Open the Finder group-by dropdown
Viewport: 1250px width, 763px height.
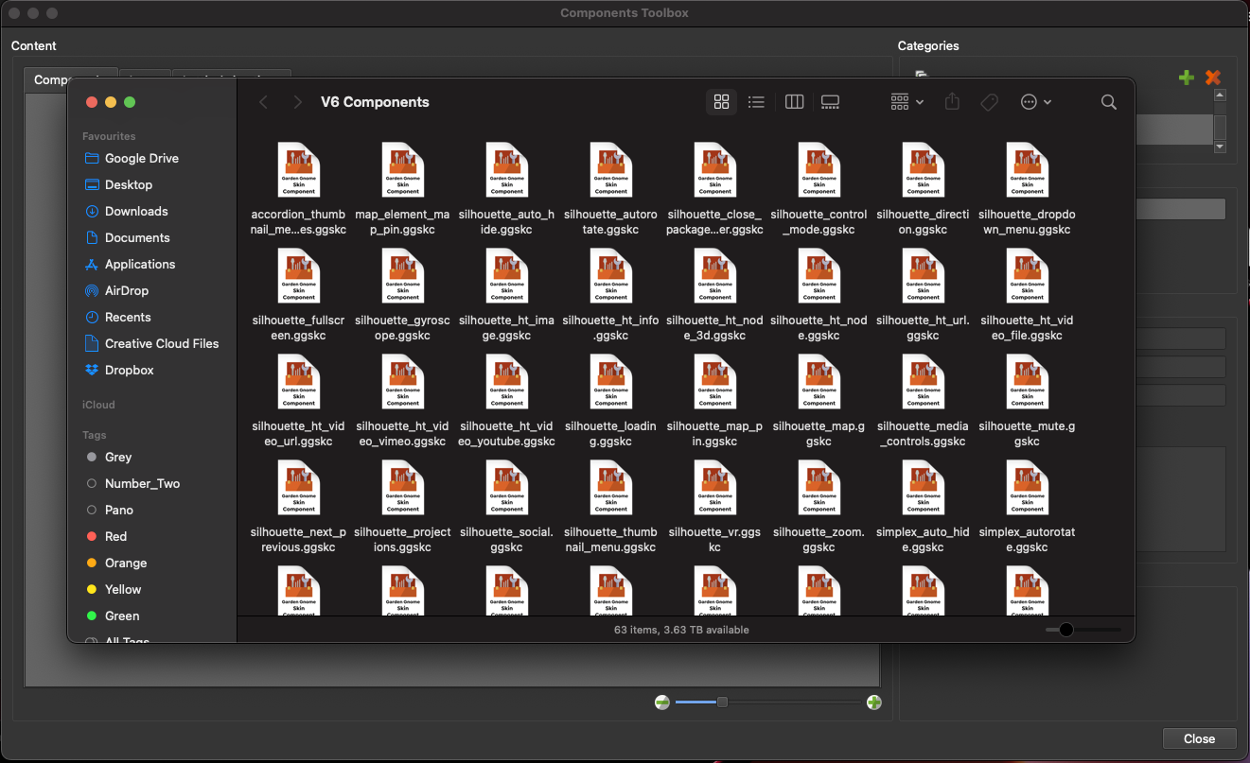pyautogui.click(x=907, y=102)
